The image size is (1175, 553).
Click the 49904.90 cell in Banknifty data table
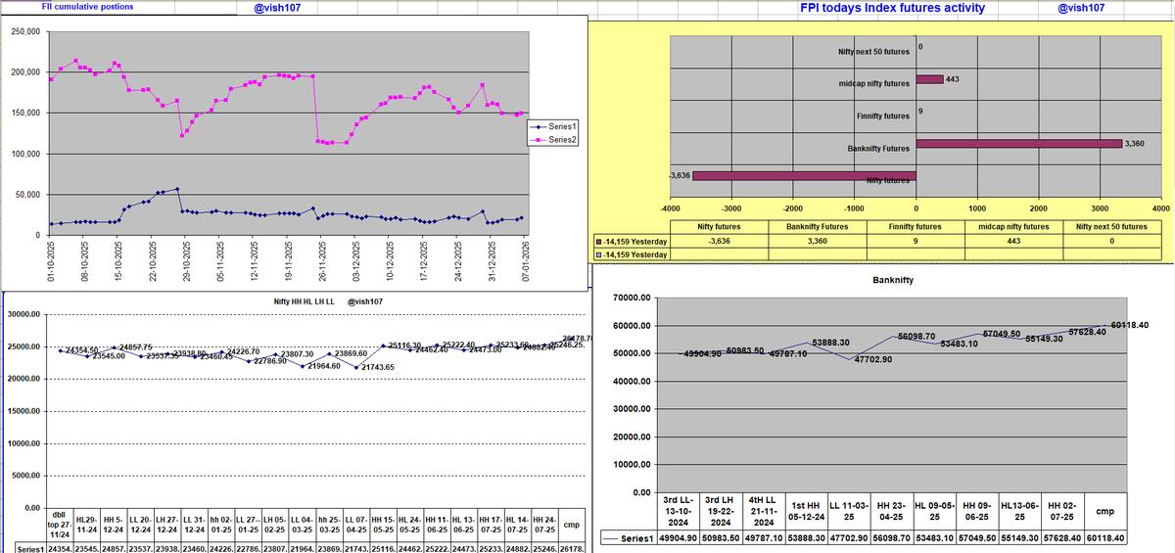677,538
